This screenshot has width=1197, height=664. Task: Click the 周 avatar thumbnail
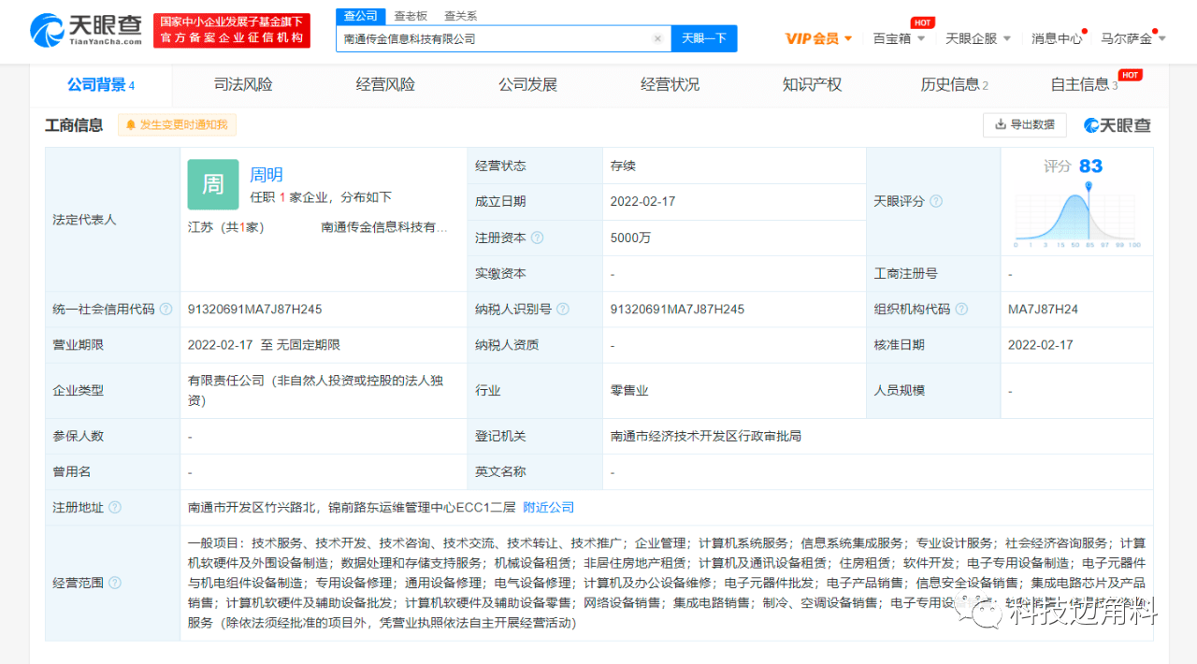(x=213, y=184)
